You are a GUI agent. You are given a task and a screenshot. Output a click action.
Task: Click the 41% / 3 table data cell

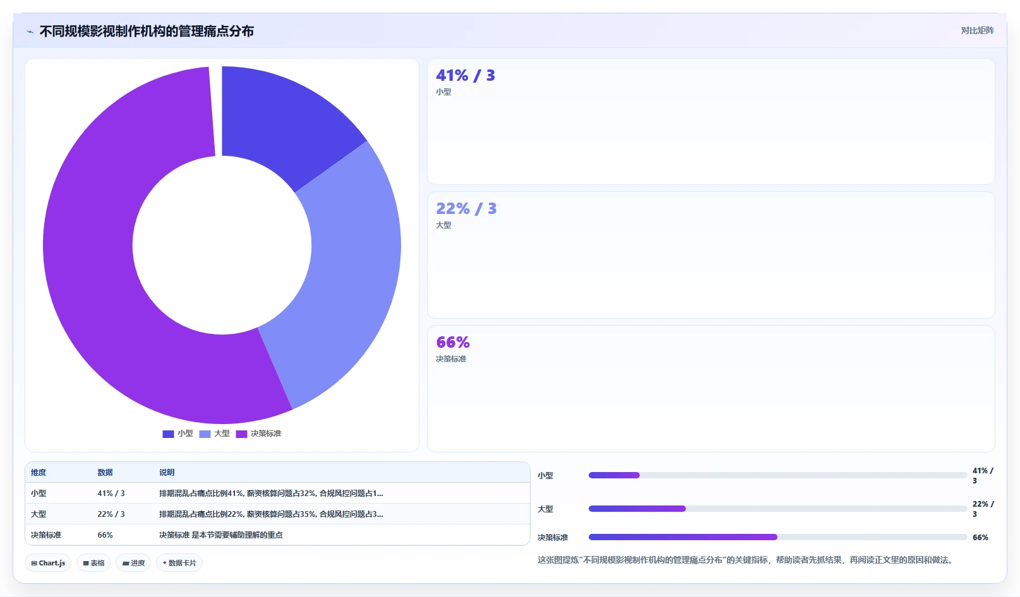111,494
